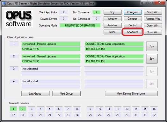Screen dimensions: 167x122
Task: Click overview indicator 12
Action: pyautogui.click(x=118, y=109)
